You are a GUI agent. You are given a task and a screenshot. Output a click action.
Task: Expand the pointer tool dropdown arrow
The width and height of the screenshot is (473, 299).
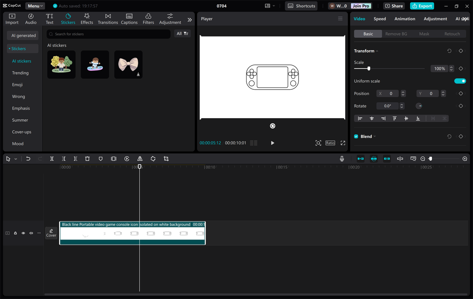(x=16, y=159)
